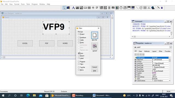Click the Wizard button in New dialog
This screenshot has width=175, height=98.
[x=95, y=46]
